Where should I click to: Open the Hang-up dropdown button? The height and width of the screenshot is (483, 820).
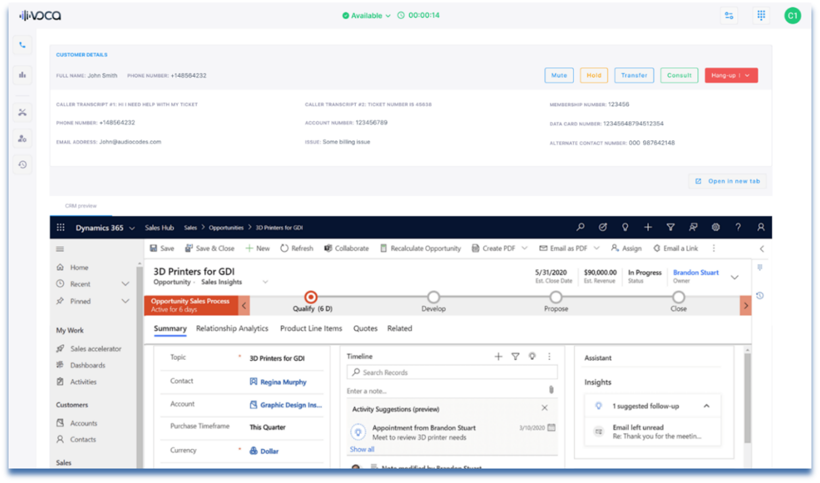pyautogui.click(x=731, y=76)
